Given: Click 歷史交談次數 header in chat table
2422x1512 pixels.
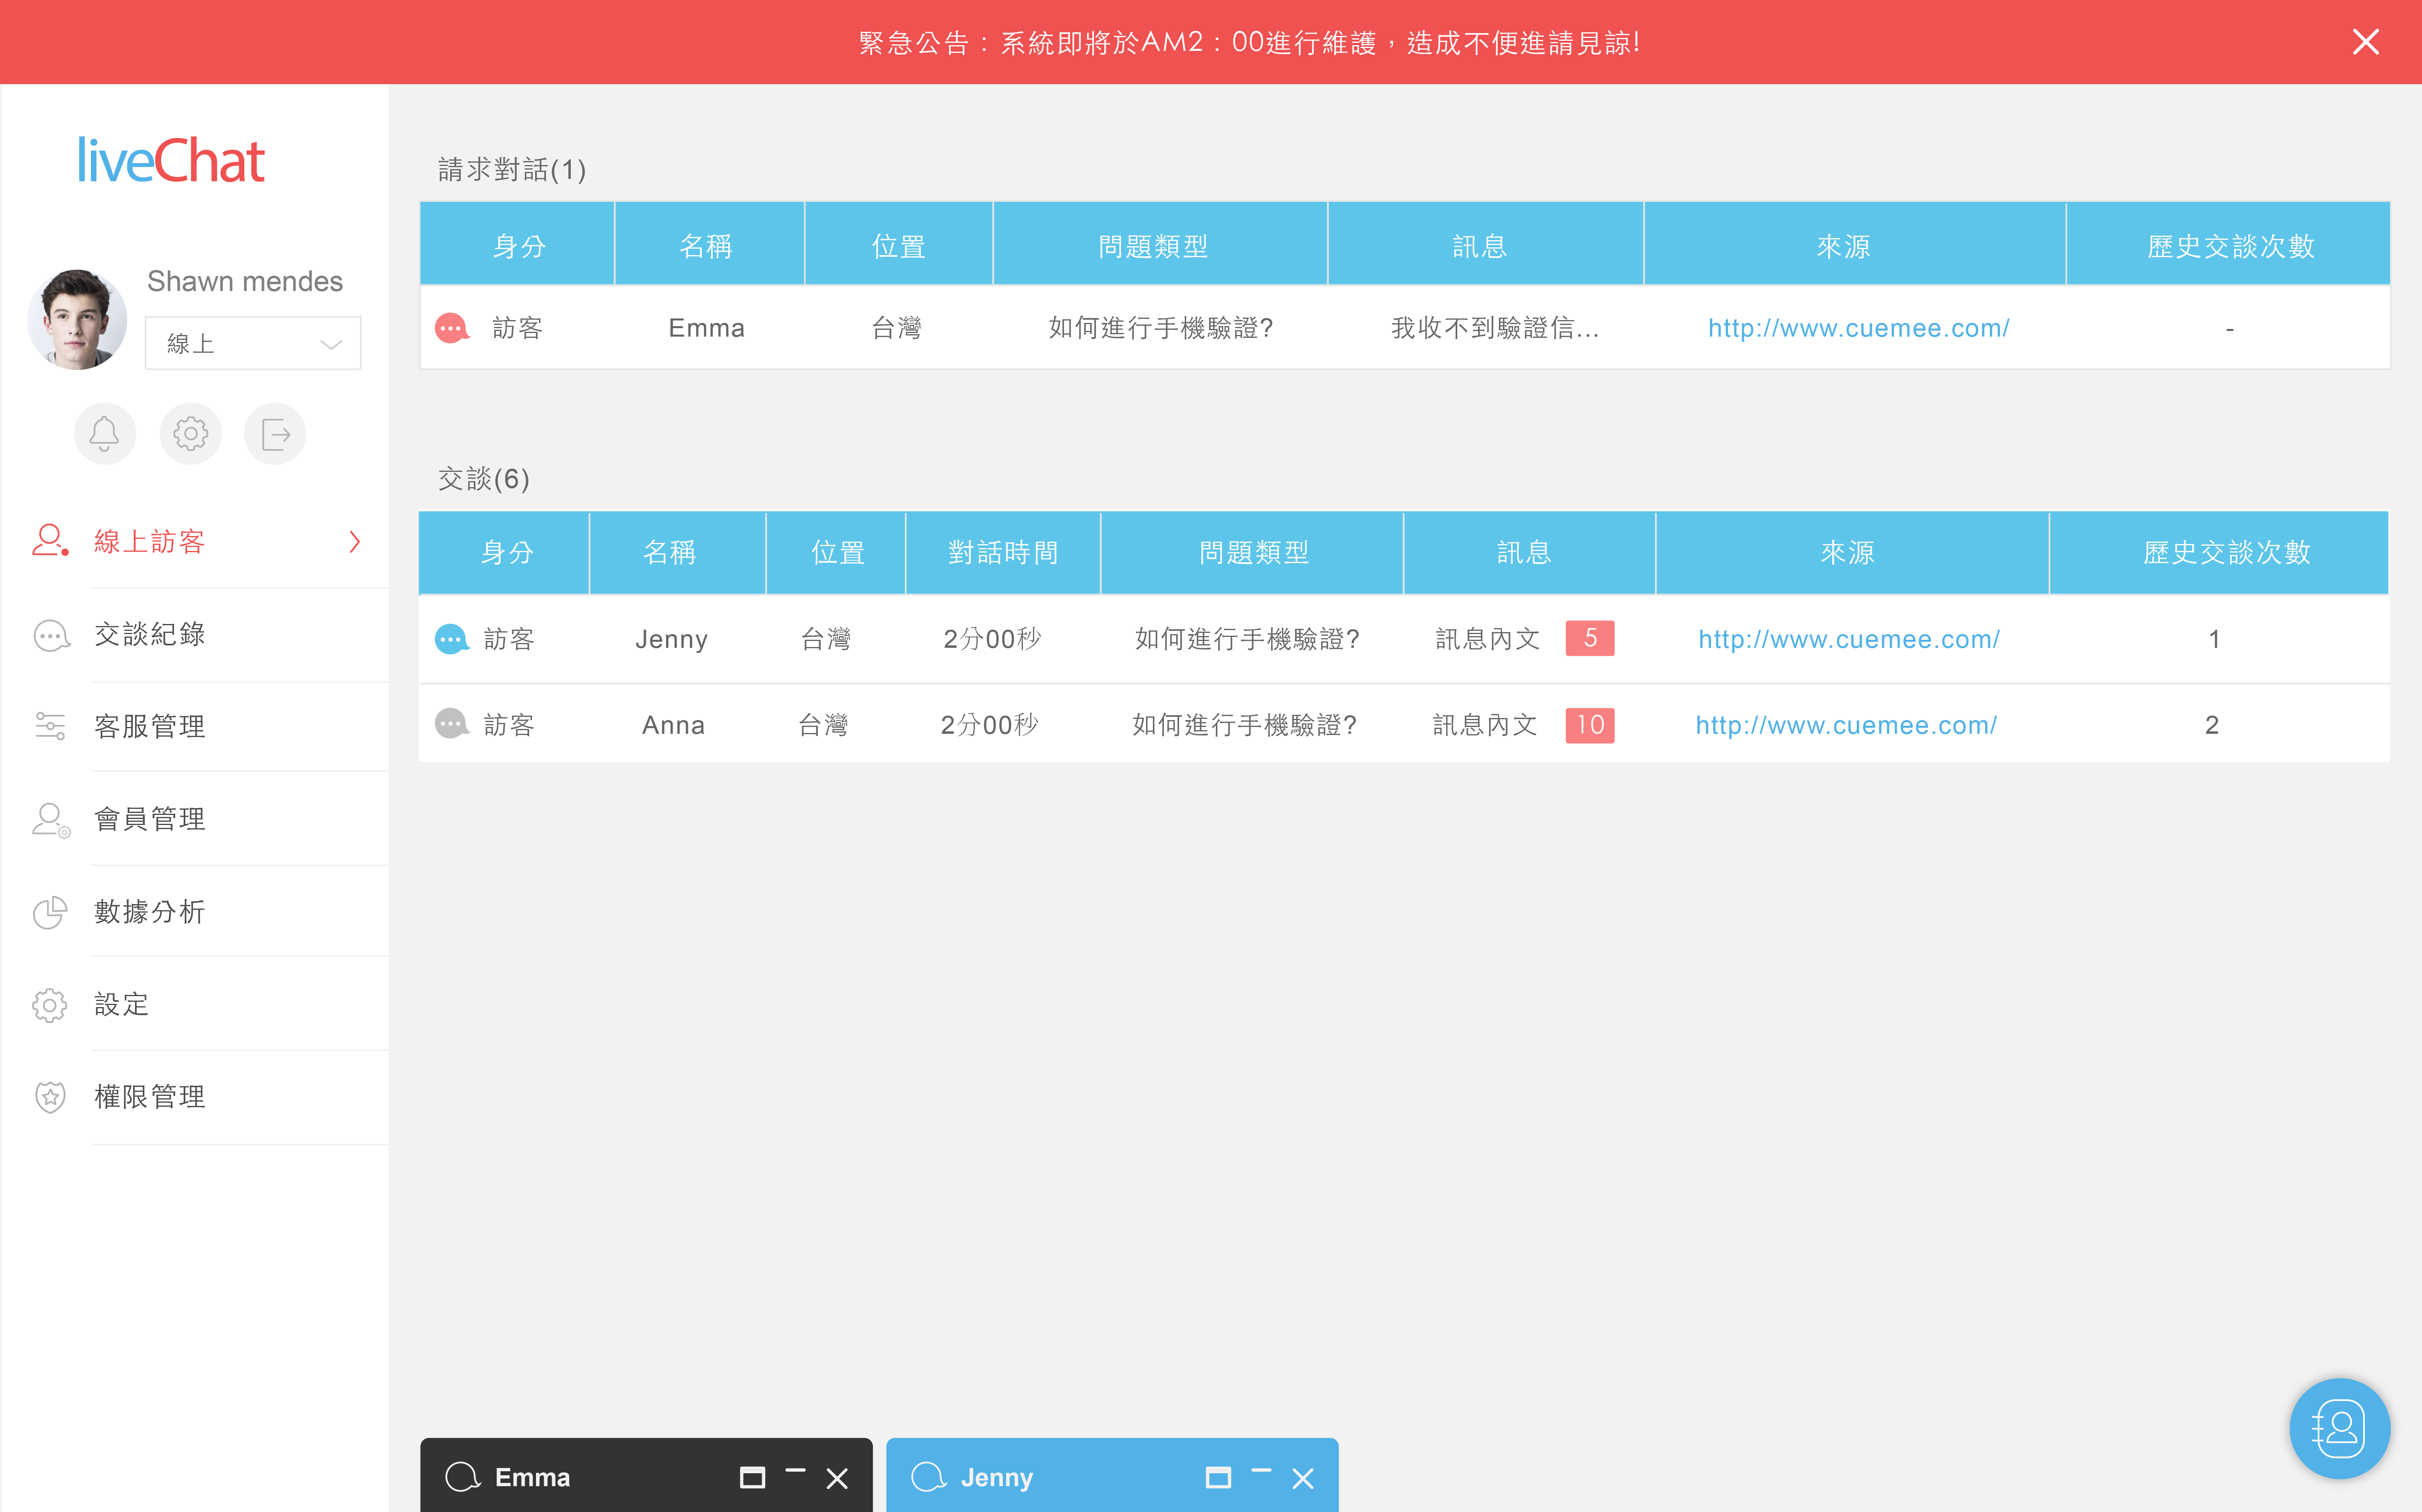Looking at the screenshot, I should (2219, 553).
